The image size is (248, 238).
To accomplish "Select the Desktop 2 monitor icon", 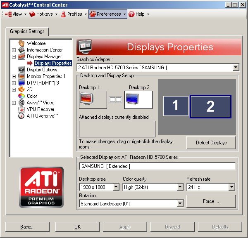I will pos(138,100).
